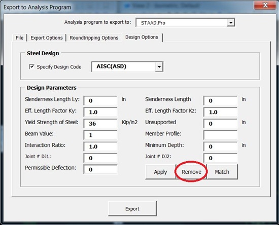The width and height of the screenshot is (279, 225).
Task: Expand the AISC(ASD) design code dropdown
Action: coord(159,67)
